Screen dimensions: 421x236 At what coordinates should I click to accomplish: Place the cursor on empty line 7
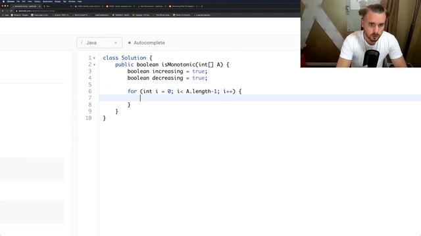coord(260,98)
